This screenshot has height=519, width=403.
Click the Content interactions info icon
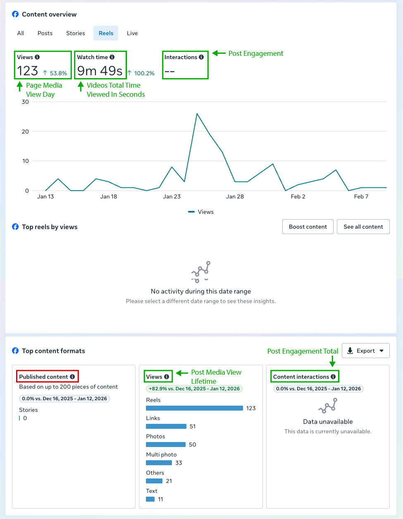point(333,377)
